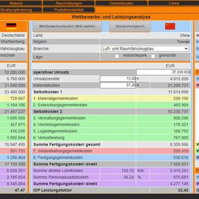Image resolution: width=199 pixels, height=199 pixels.
Task: Click the Summe Personalzusatzkosten label
Action: coord(61,177)
